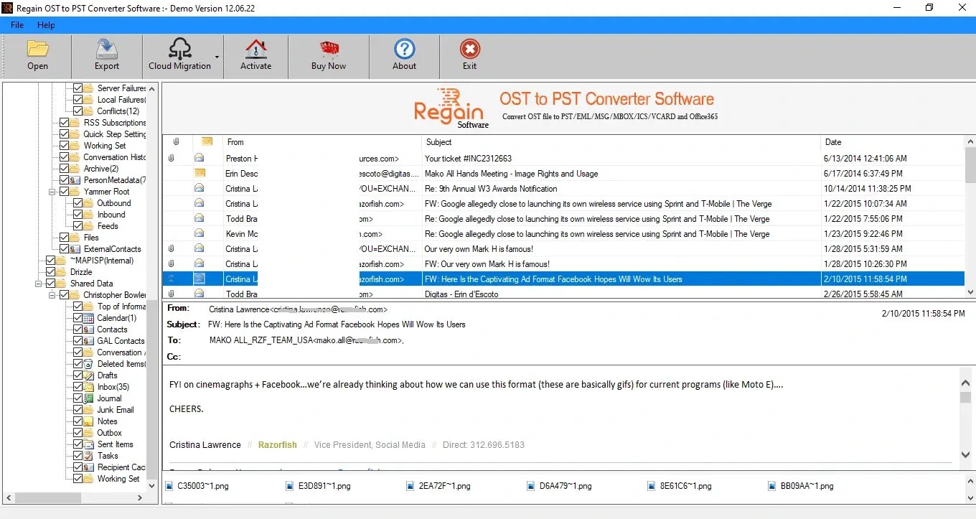Viewport: 976px width, 519px height.
Task: Click the paperclip attachment column header
Action: pyautogui.click(x=176, y=142)
